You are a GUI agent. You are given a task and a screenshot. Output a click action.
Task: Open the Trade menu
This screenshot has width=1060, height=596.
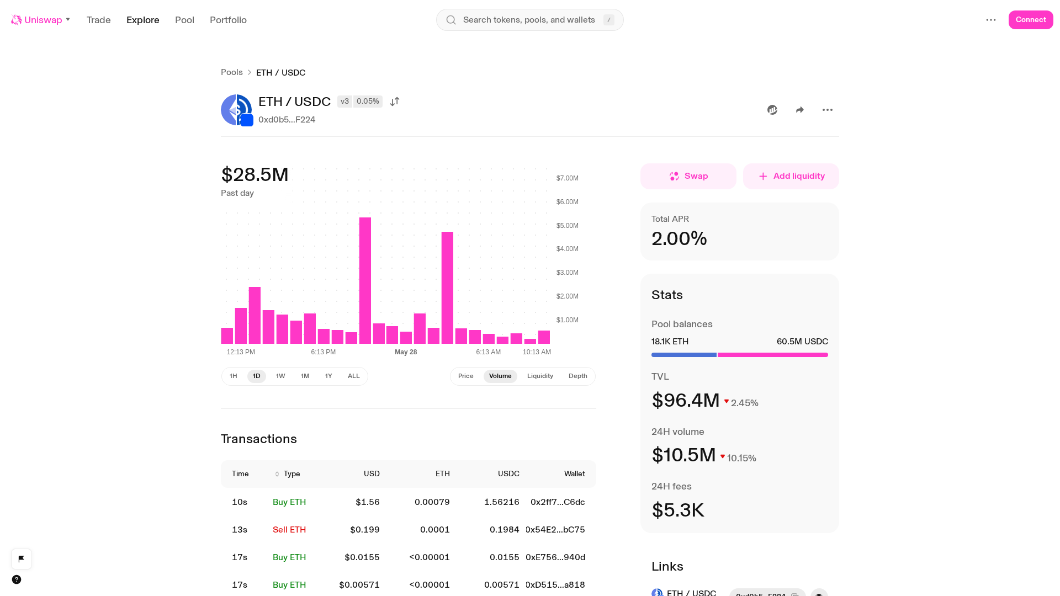coord(99,20)
